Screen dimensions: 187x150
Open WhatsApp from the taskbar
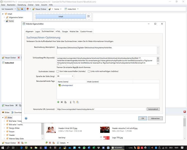[x=84, y=148]
